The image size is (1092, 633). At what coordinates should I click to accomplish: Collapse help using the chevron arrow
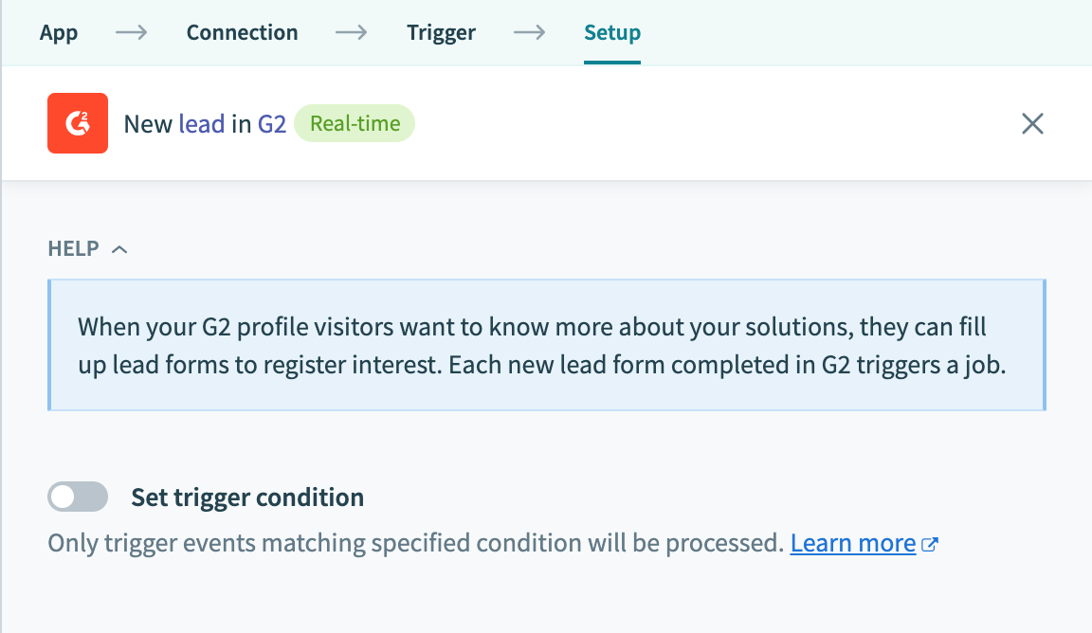119,249
